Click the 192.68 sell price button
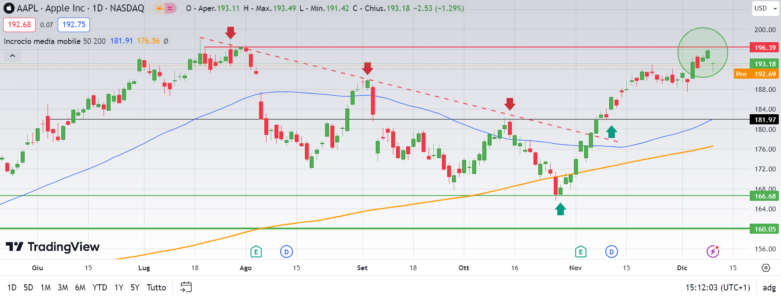Viewport: 781px width, 297px height. coord(19,25)
